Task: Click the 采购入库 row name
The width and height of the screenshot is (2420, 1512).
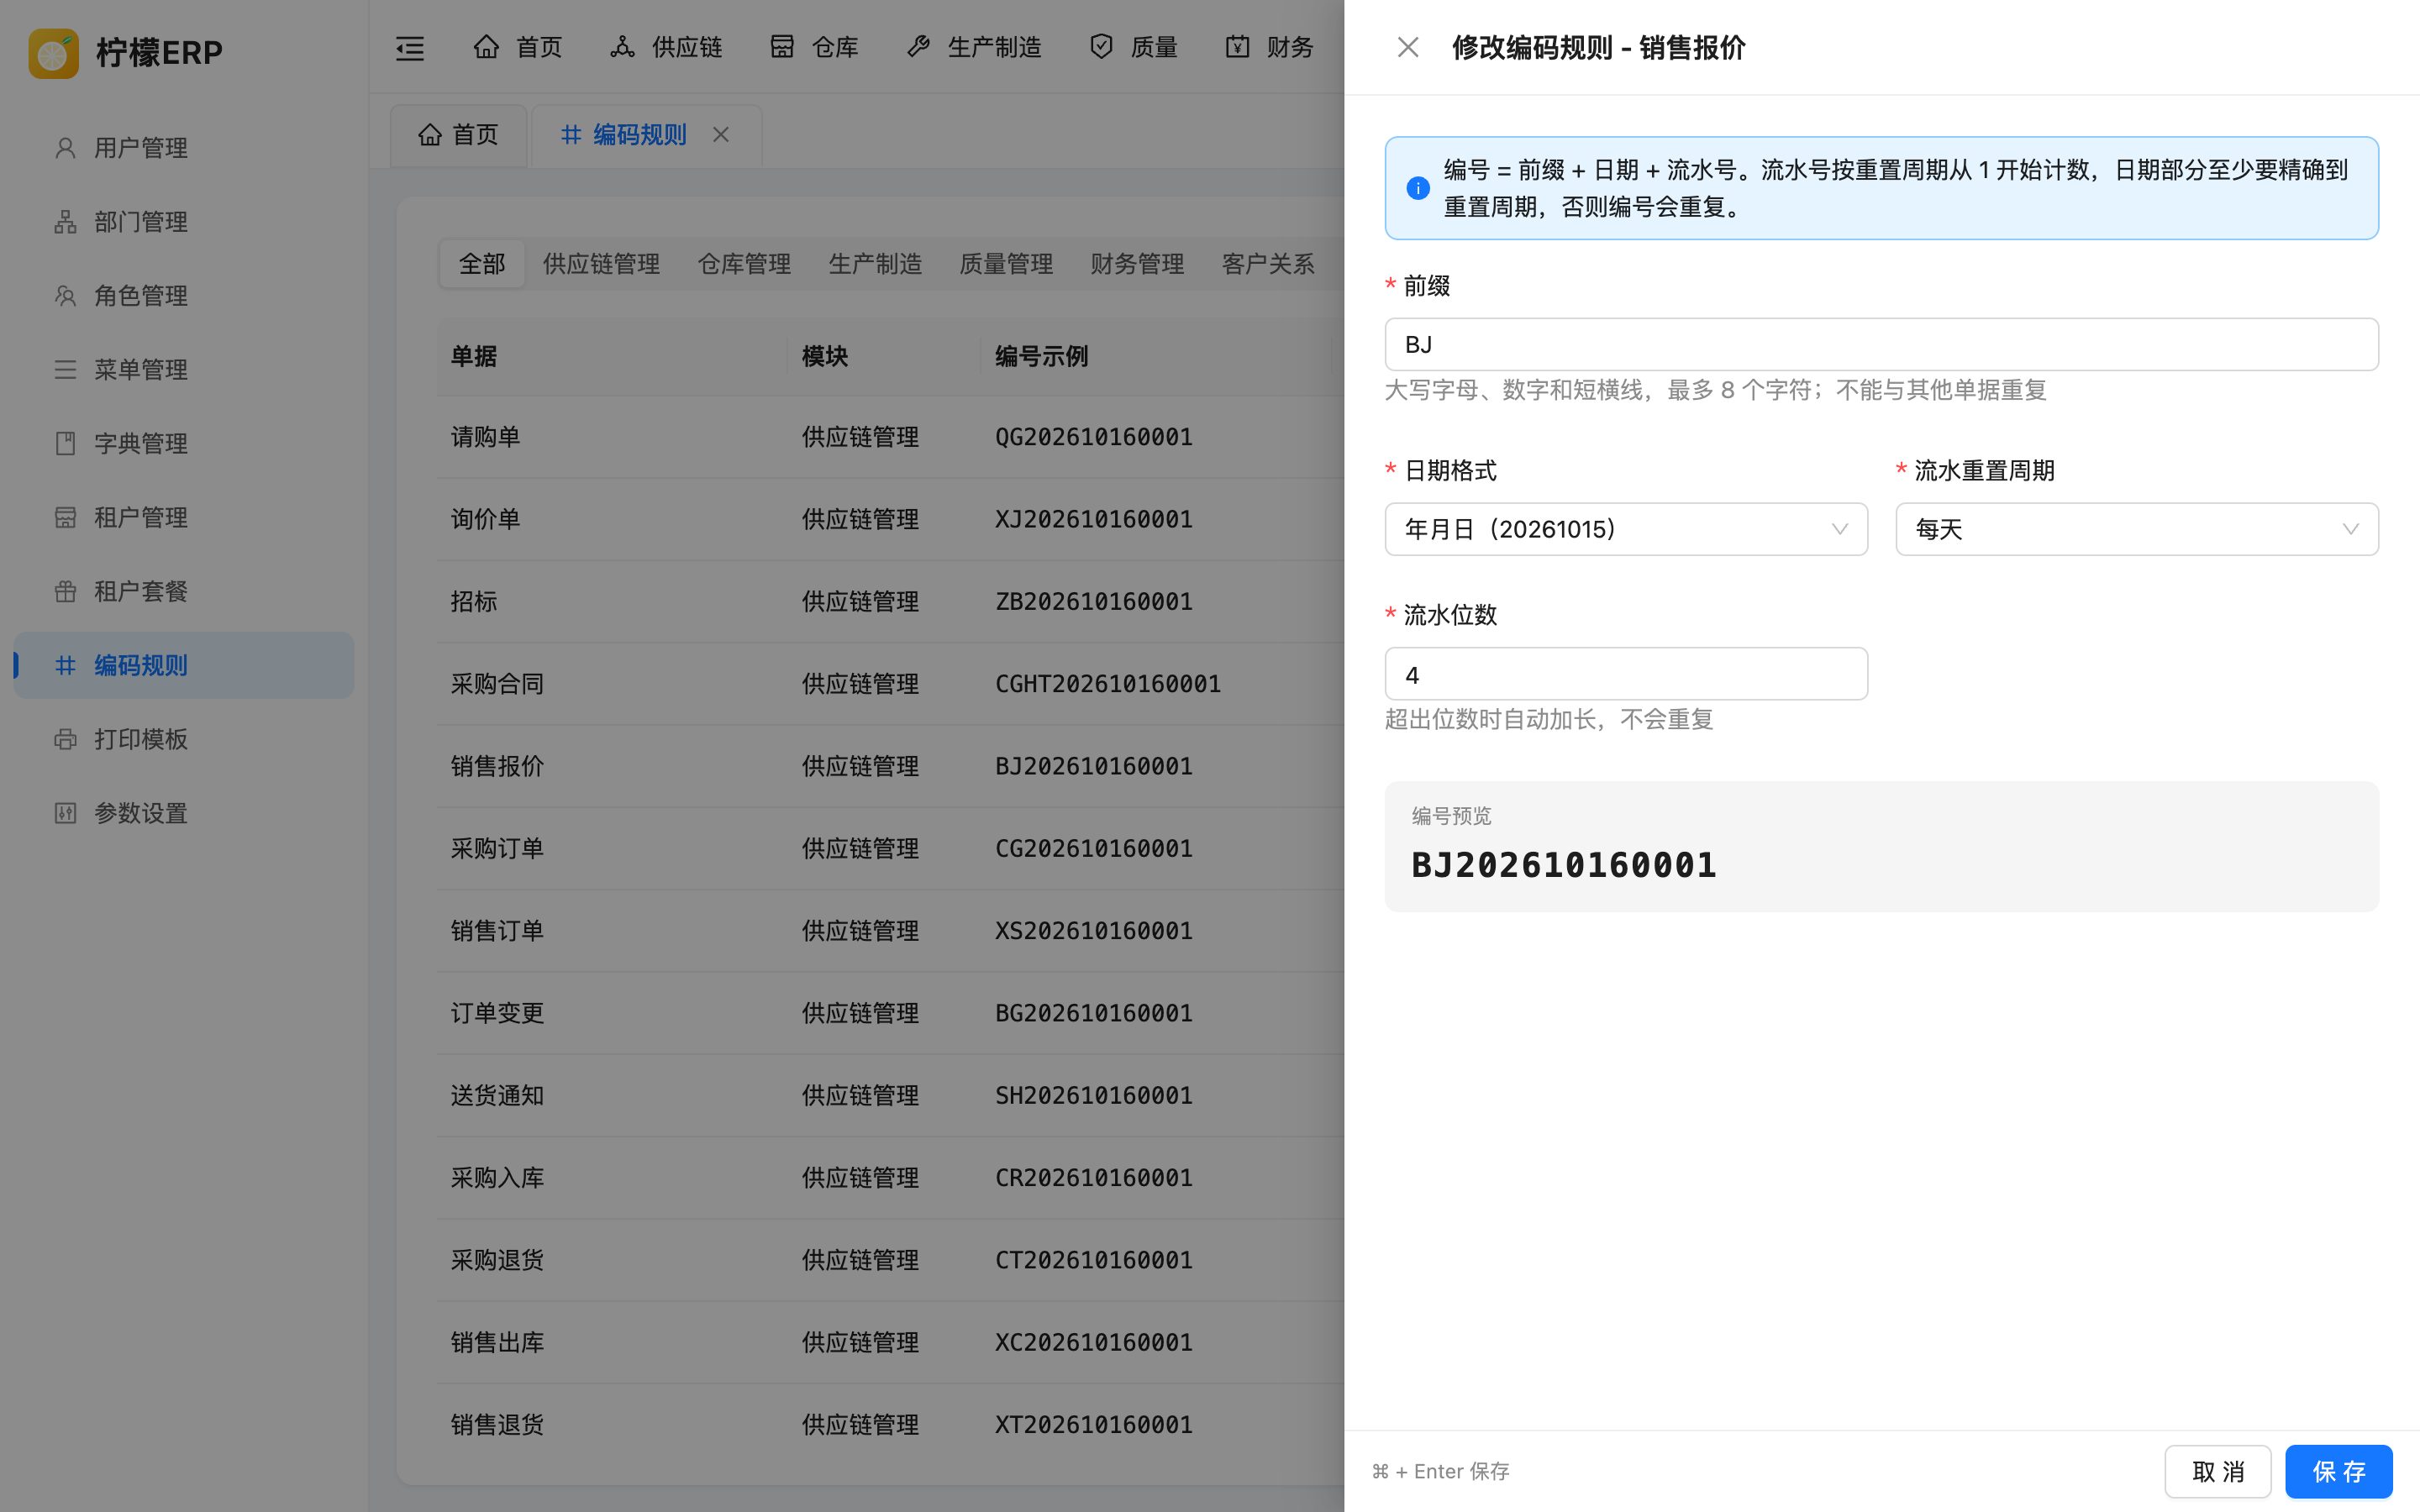Action: click(x=497, y=1178)
